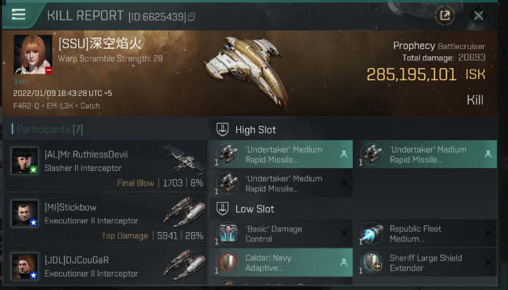Click the Slasher II Interceptor ship icon
The width and height of the screenshot is (508, 290).
tap(185, 160)
